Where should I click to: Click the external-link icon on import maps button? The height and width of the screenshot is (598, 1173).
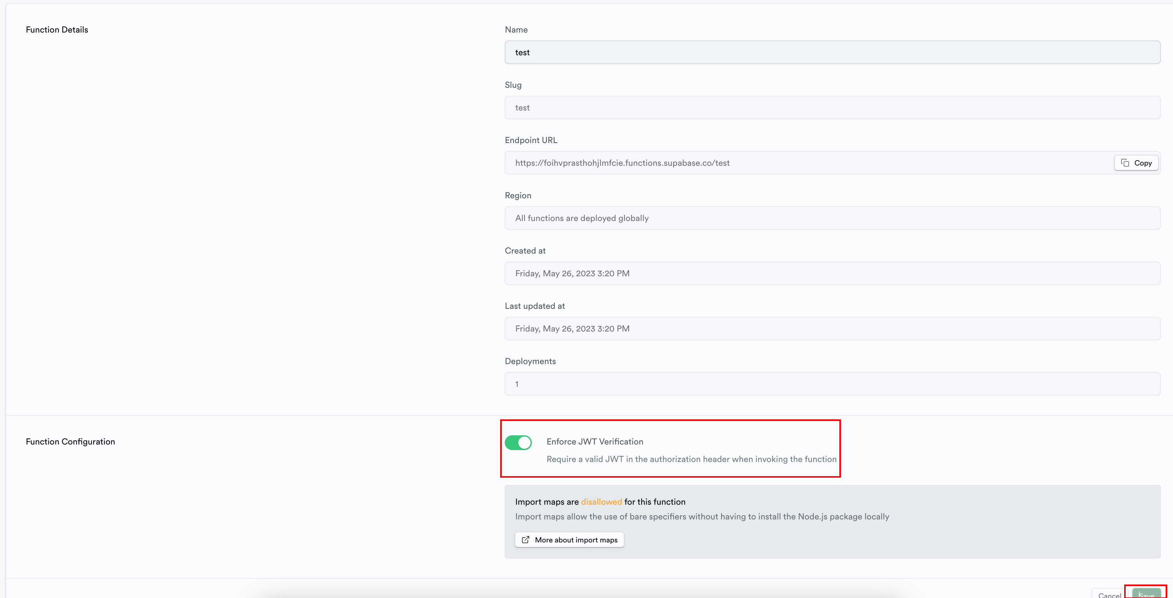tap(525, 540)
